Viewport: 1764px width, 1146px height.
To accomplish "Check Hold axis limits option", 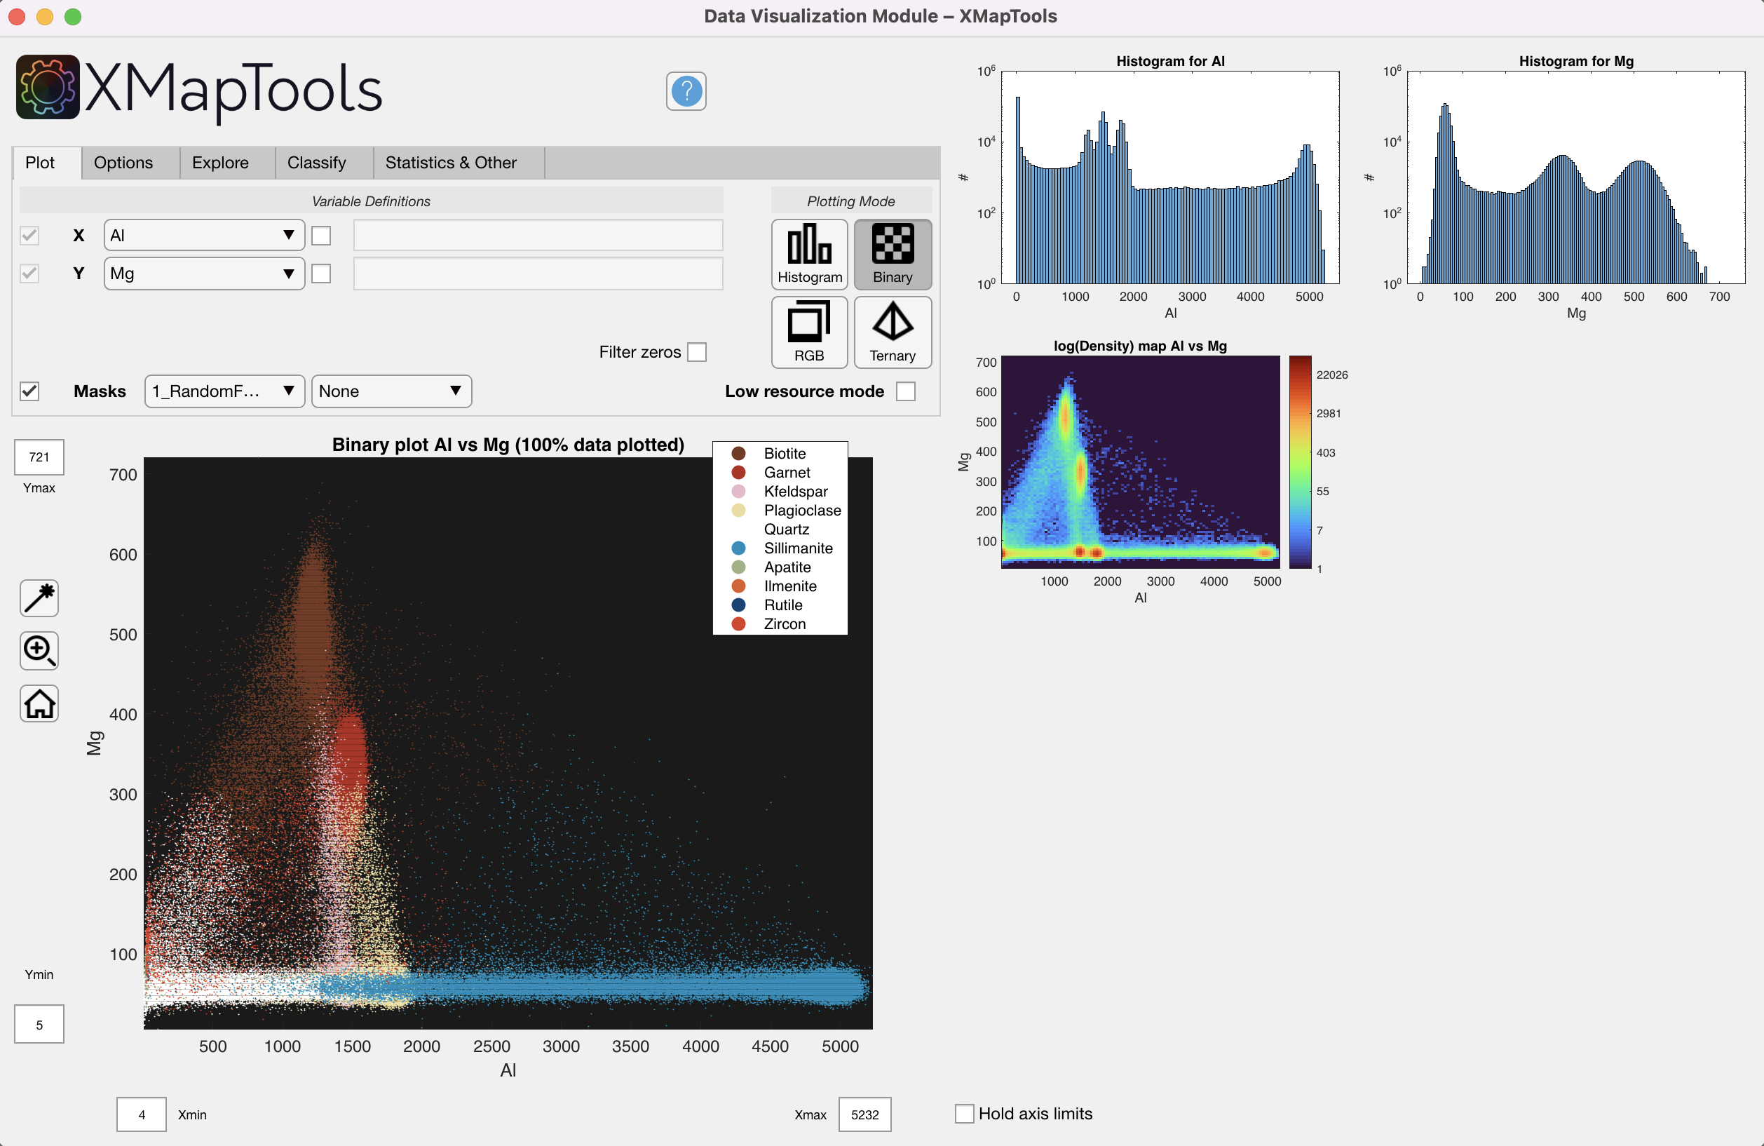I will [x=964, y=1113].
